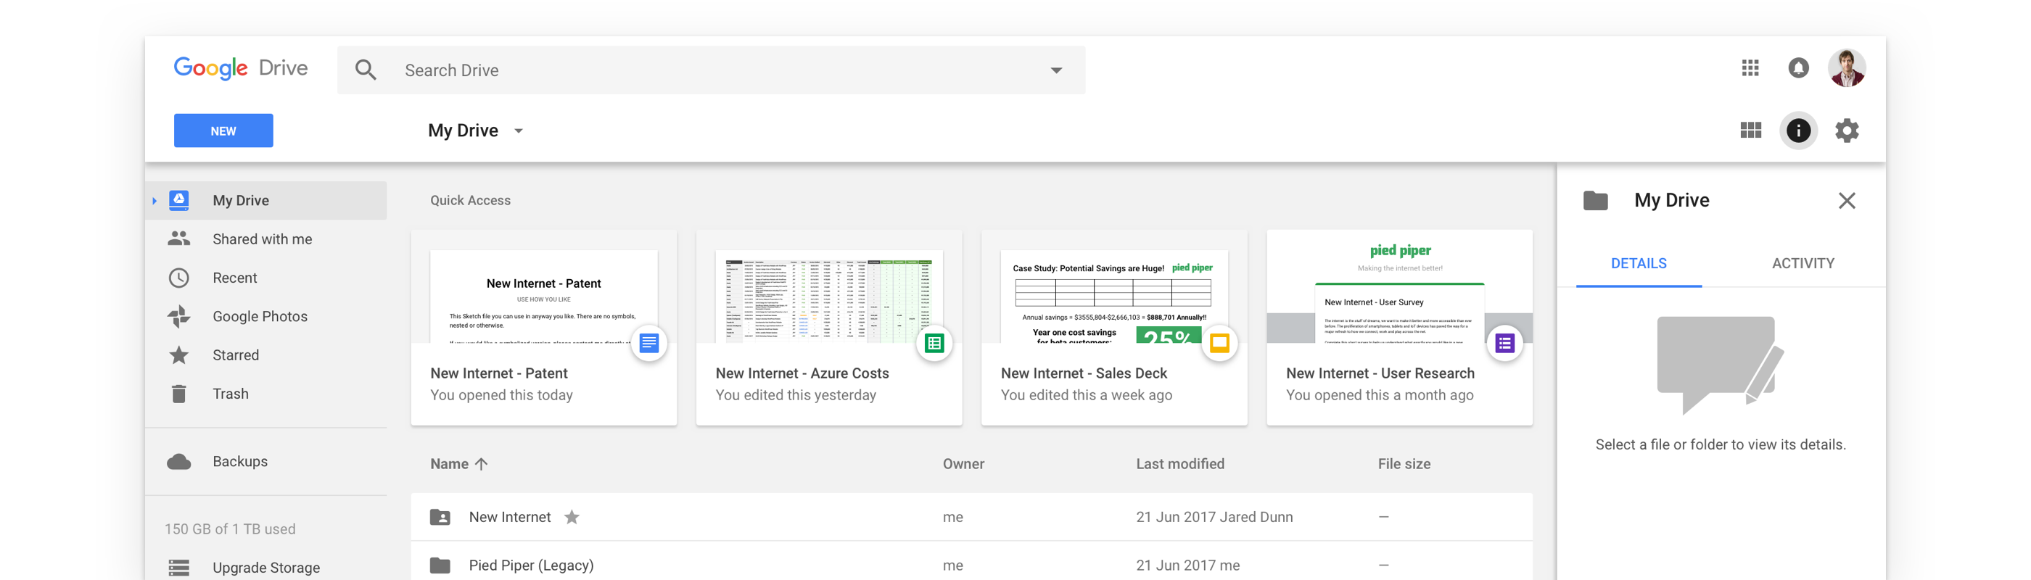Click the Backups cloud icon
The width and height of the screenshot is (2031, 580).
point(179,462)
